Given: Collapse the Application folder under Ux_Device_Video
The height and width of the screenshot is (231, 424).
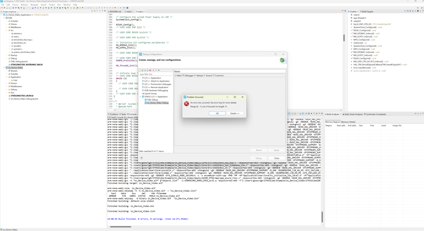Looking at the screenshot, I should [7, 77].
